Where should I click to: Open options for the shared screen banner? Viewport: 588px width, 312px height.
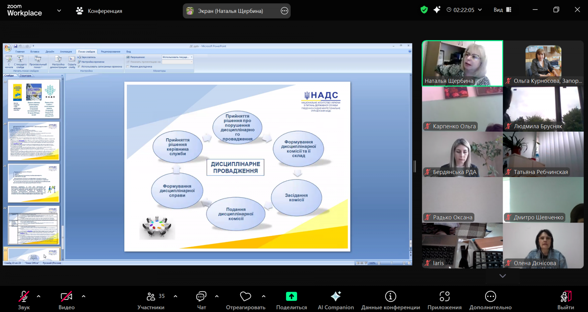click(284, 11)
